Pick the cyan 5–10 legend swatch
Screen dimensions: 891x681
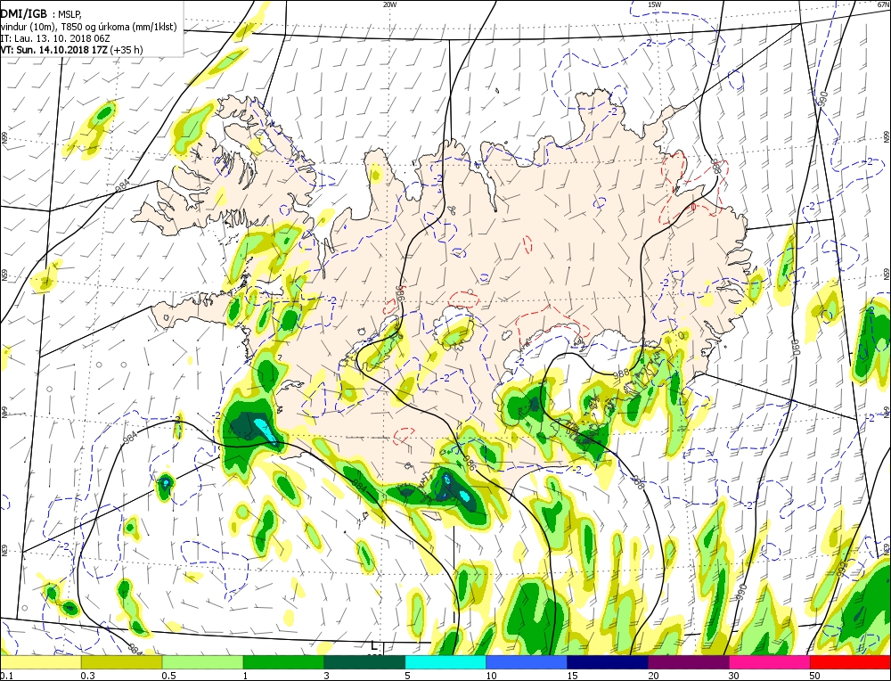[x=445, y=662]
